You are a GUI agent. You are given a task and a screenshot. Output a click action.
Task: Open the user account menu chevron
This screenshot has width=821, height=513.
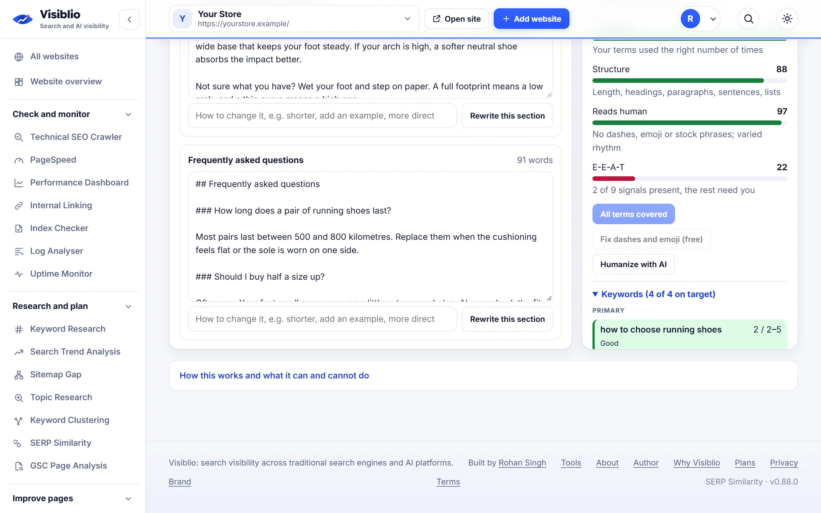tap(713, 19)
